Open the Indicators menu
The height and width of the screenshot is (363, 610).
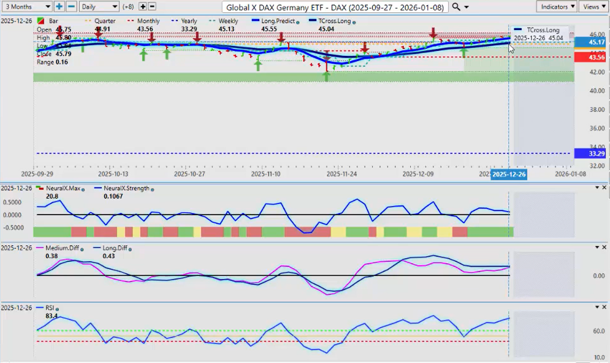(556, 7)
